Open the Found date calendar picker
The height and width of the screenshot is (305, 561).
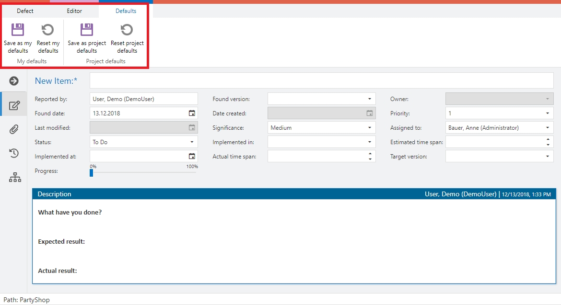[x=192, y=113]
